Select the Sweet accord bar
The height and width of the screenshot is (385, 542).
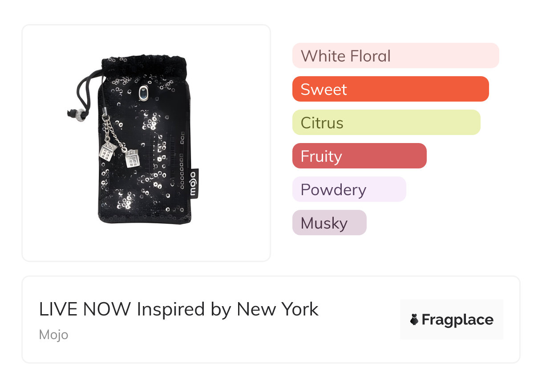pyautogui.click(x=390, y=89)
